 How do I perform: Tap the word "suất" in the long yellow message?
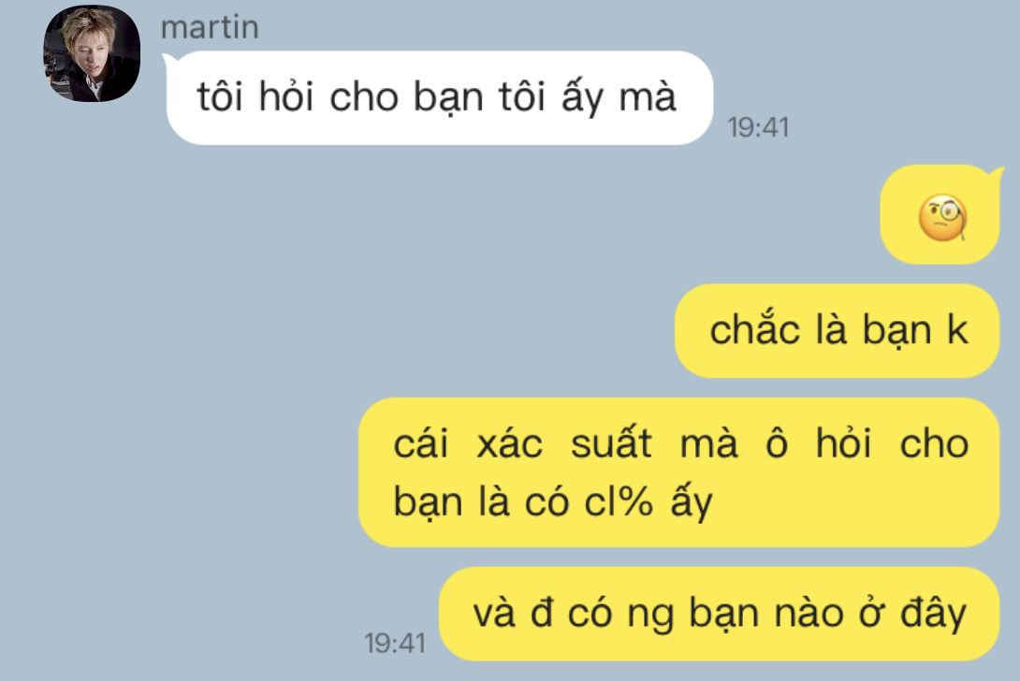coord(611,442)
